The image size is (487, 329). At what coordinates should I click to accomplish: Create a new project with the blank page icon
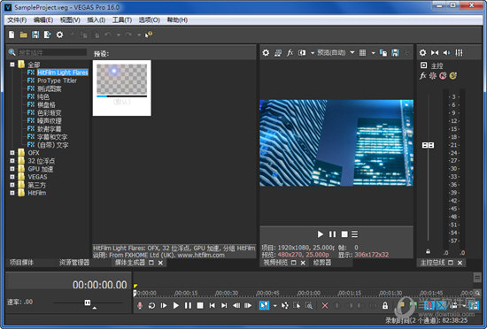click(12, 34)
